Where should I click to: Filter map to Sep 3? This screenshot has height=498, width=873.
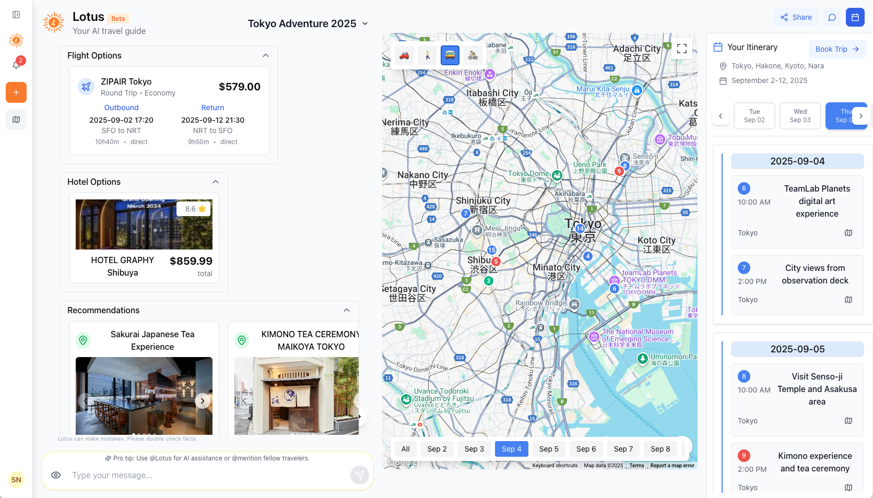click(x=474, y=449)
